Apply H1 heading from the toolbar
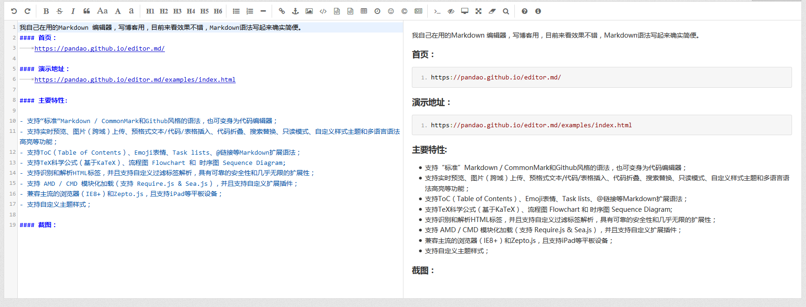This screenshot has height=307, width=806. [150, 11]
